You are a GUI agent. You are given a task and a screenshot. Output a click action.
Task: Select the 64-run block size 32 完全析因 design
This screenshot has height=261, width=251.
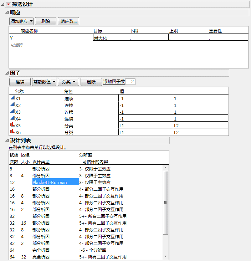pyautogui.click(x=86, y=257)
